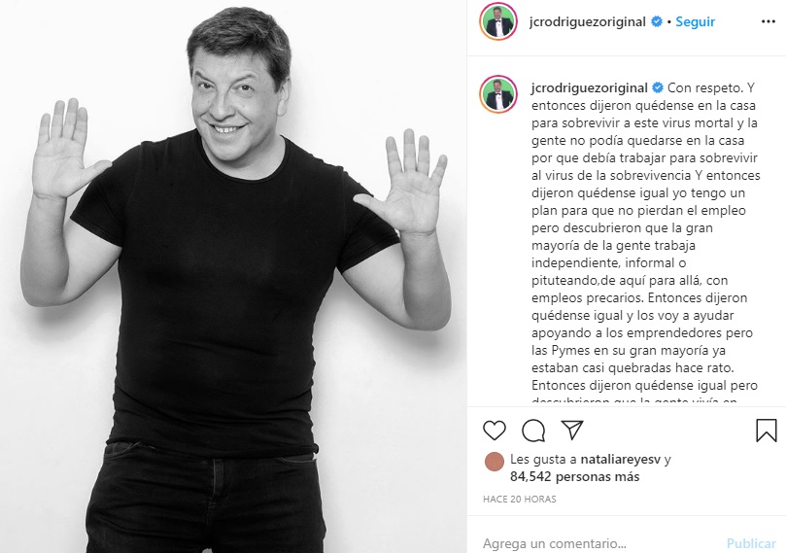
Task: View list of 84,542 personas más
Action: pyautogui.click(x=574, y=476)
